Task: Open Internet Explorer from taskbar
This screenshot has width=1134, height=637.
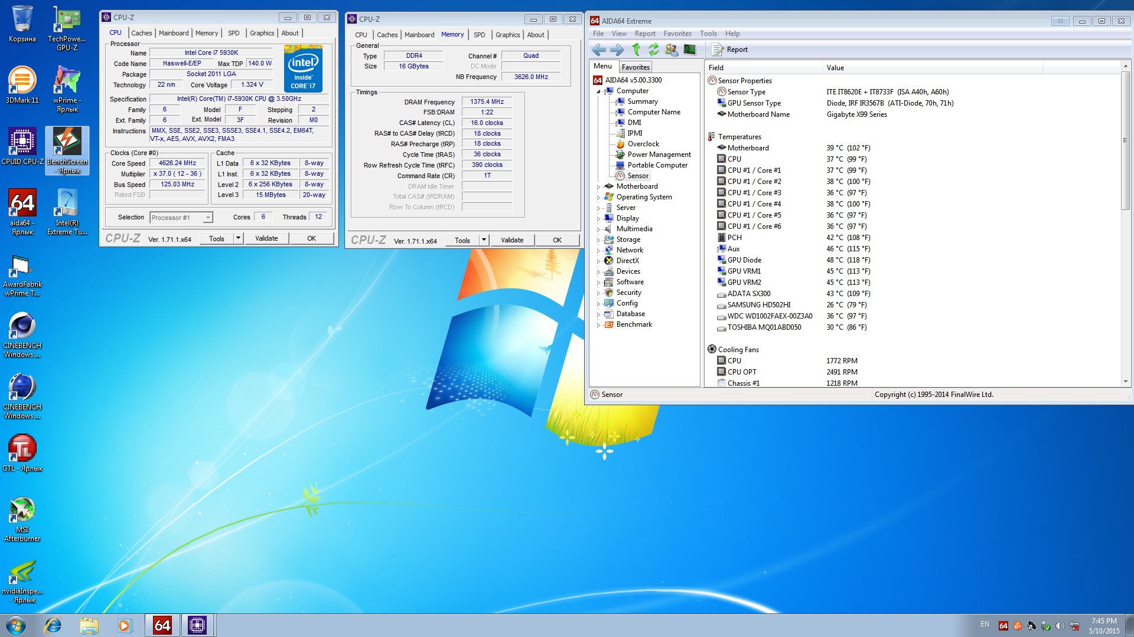Action: point(53,625)
